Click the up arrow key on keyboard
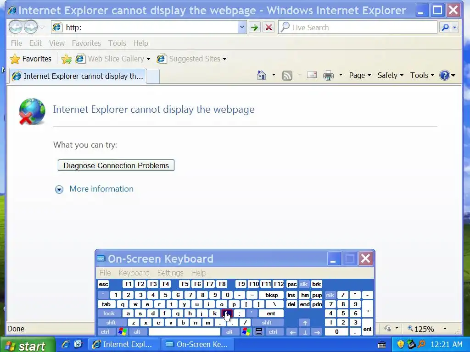Image resolution: width=470 pixels, height=352 pixels. [305, 323]
